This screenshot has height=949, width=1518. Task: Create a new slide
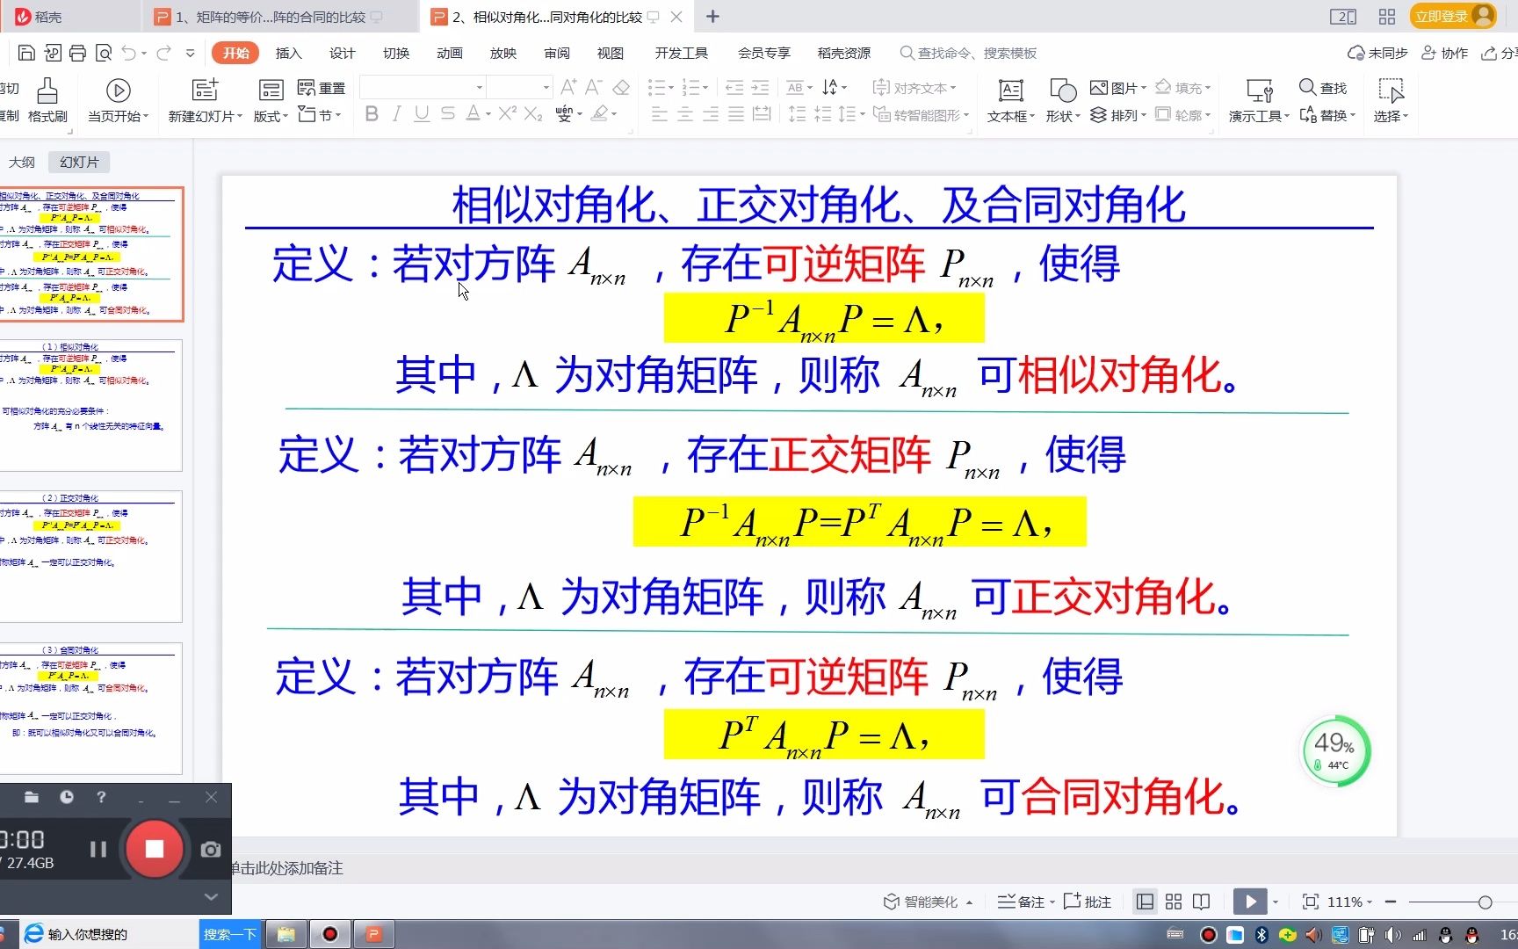[205, 101]
